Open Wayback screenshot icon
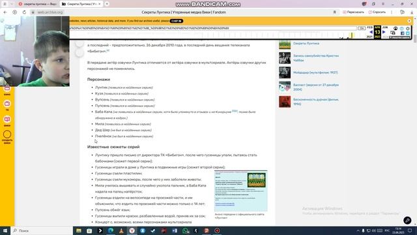This screenshot has width=417, height=235. coord(393,33)
